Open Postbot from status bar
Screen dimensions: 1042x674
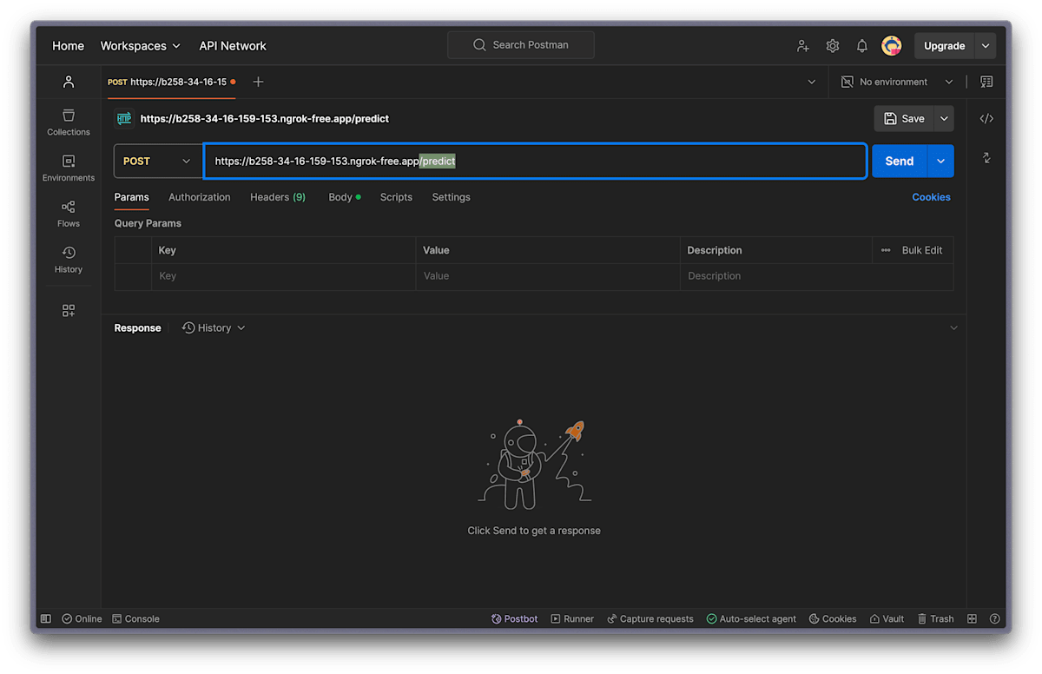click(x=514, y=619)
